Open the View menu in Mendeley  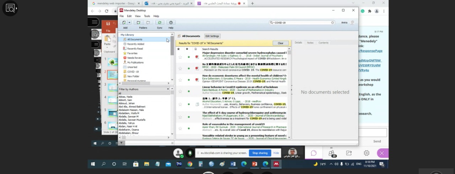pyautogui.click(x=138, y=16)
